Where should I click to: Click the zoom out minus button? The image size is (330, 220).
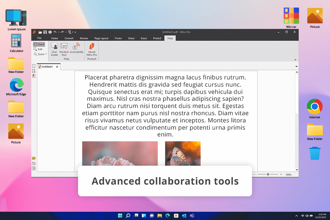coord(254,174)
